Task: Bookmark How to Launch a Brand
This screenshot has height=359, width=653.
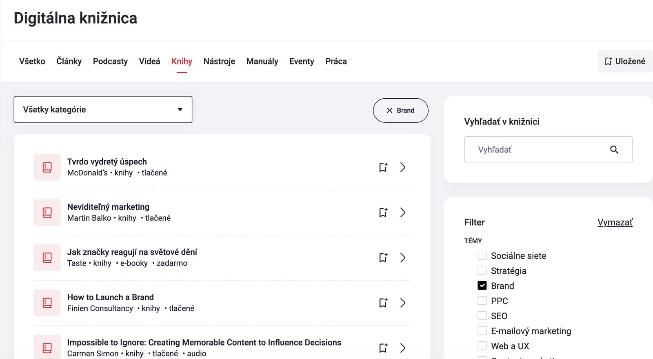Action: (x=383, y=303)
